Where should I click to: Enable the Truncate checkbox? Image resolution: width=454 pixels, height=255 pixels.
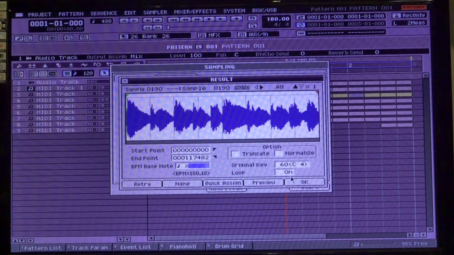[x=235, y=154]
